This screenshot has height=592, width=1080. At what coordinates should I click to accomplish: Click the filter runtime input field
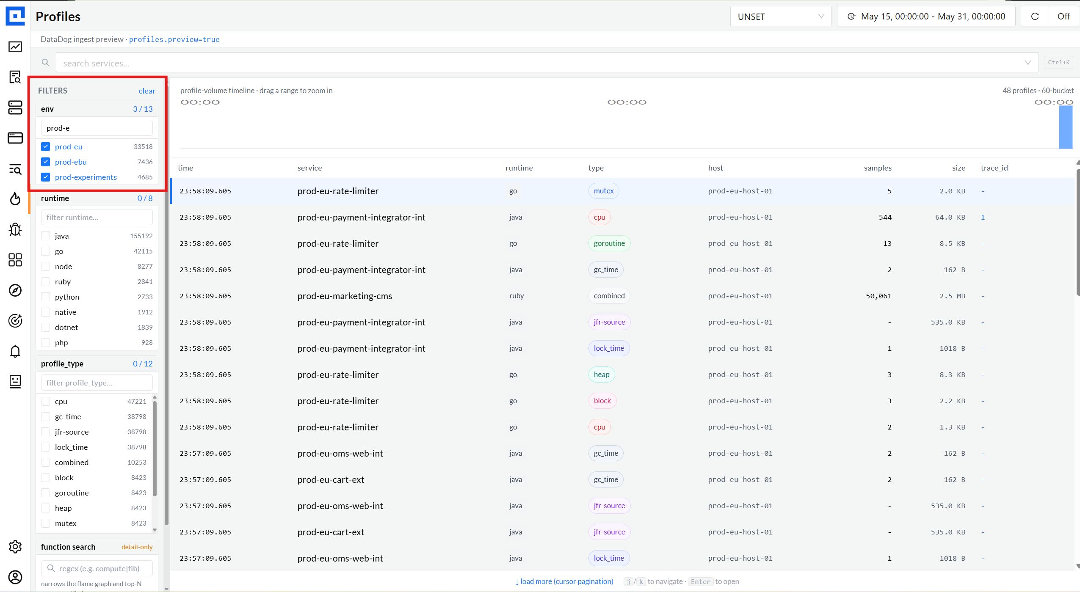click(97, 217)
